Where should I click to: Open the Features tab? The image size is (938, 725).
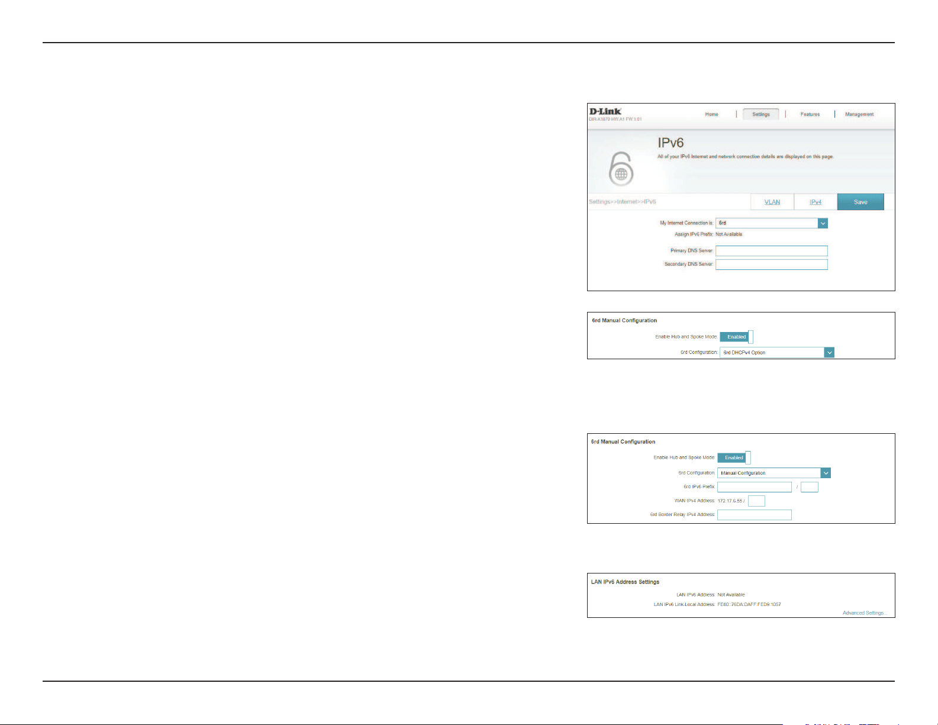coord(810,114)
